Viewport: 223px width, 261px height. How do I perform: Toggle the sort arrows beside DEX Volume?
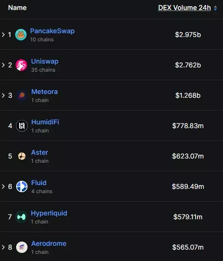(x=215, y=8)
